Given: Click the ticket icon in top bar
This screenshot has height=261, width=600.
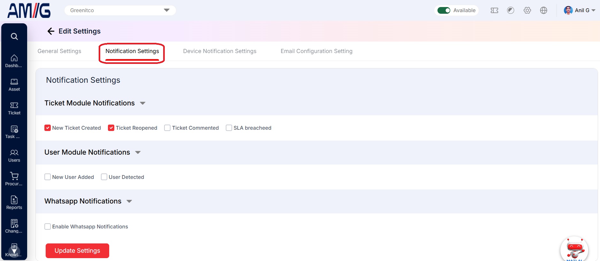Looking at the screenshot, I should pos(494,10).
